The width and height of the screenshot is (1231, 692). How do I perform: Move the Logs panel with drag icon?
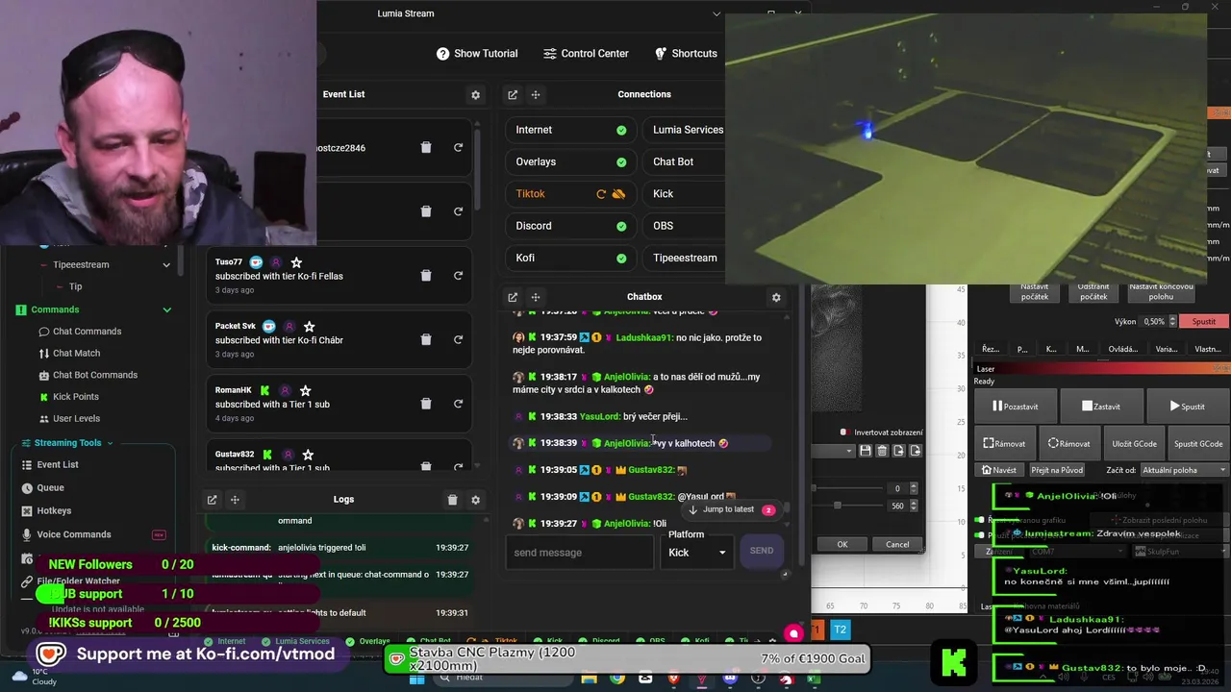coord(235,500)
